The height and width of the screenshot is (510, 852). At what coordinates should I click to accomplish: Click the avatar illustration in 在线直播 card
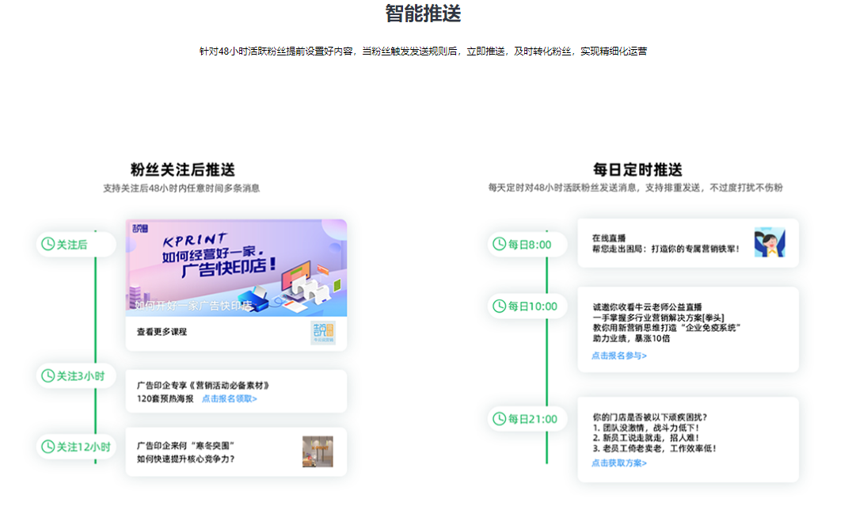[769, 243]
